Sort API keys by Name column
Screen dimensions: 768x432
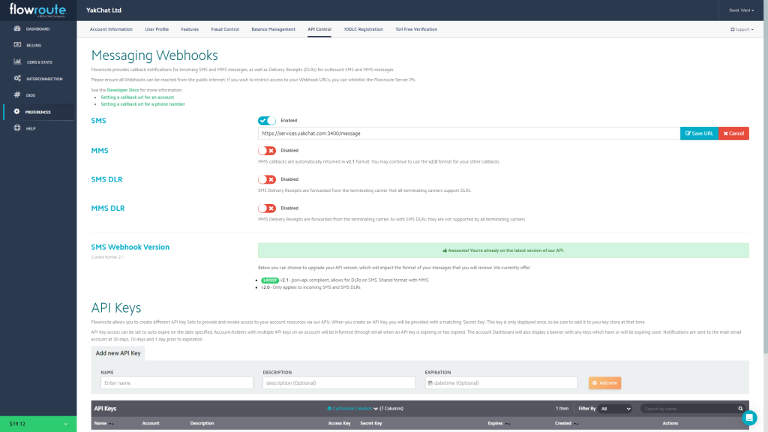(103, 423)
